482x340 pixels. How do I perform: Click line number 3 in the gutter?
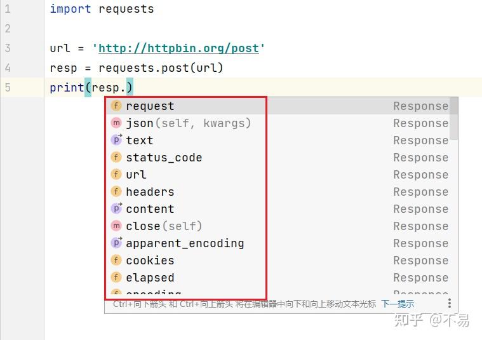8,48
